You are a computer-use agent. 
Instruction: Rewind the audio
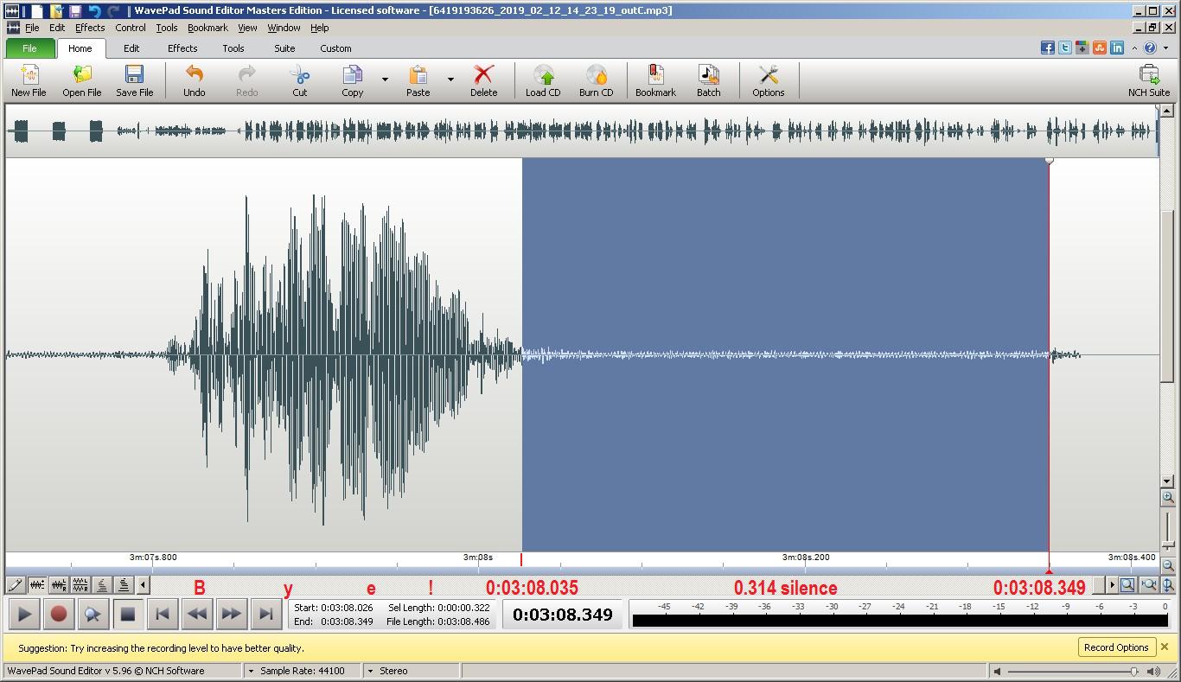[x=196, y=615]
